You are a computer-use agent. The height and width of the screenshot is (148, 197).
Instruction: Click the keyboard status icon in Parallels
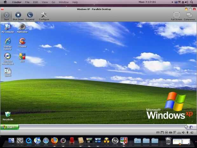click(x=158, y=132)
